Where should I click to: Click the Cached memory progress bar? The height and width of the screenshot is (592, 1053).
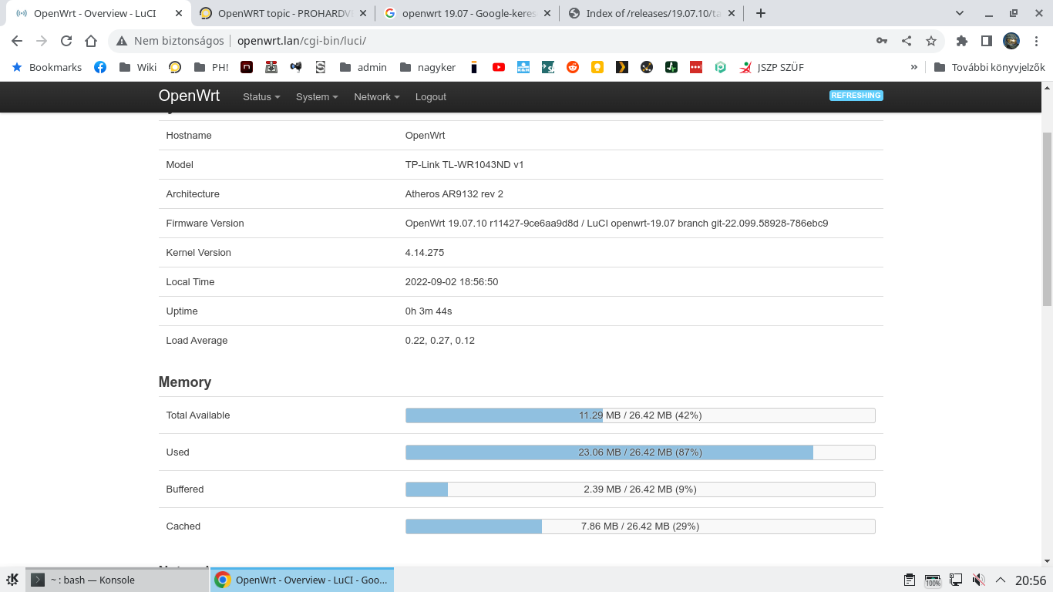[x=641, y=526]
